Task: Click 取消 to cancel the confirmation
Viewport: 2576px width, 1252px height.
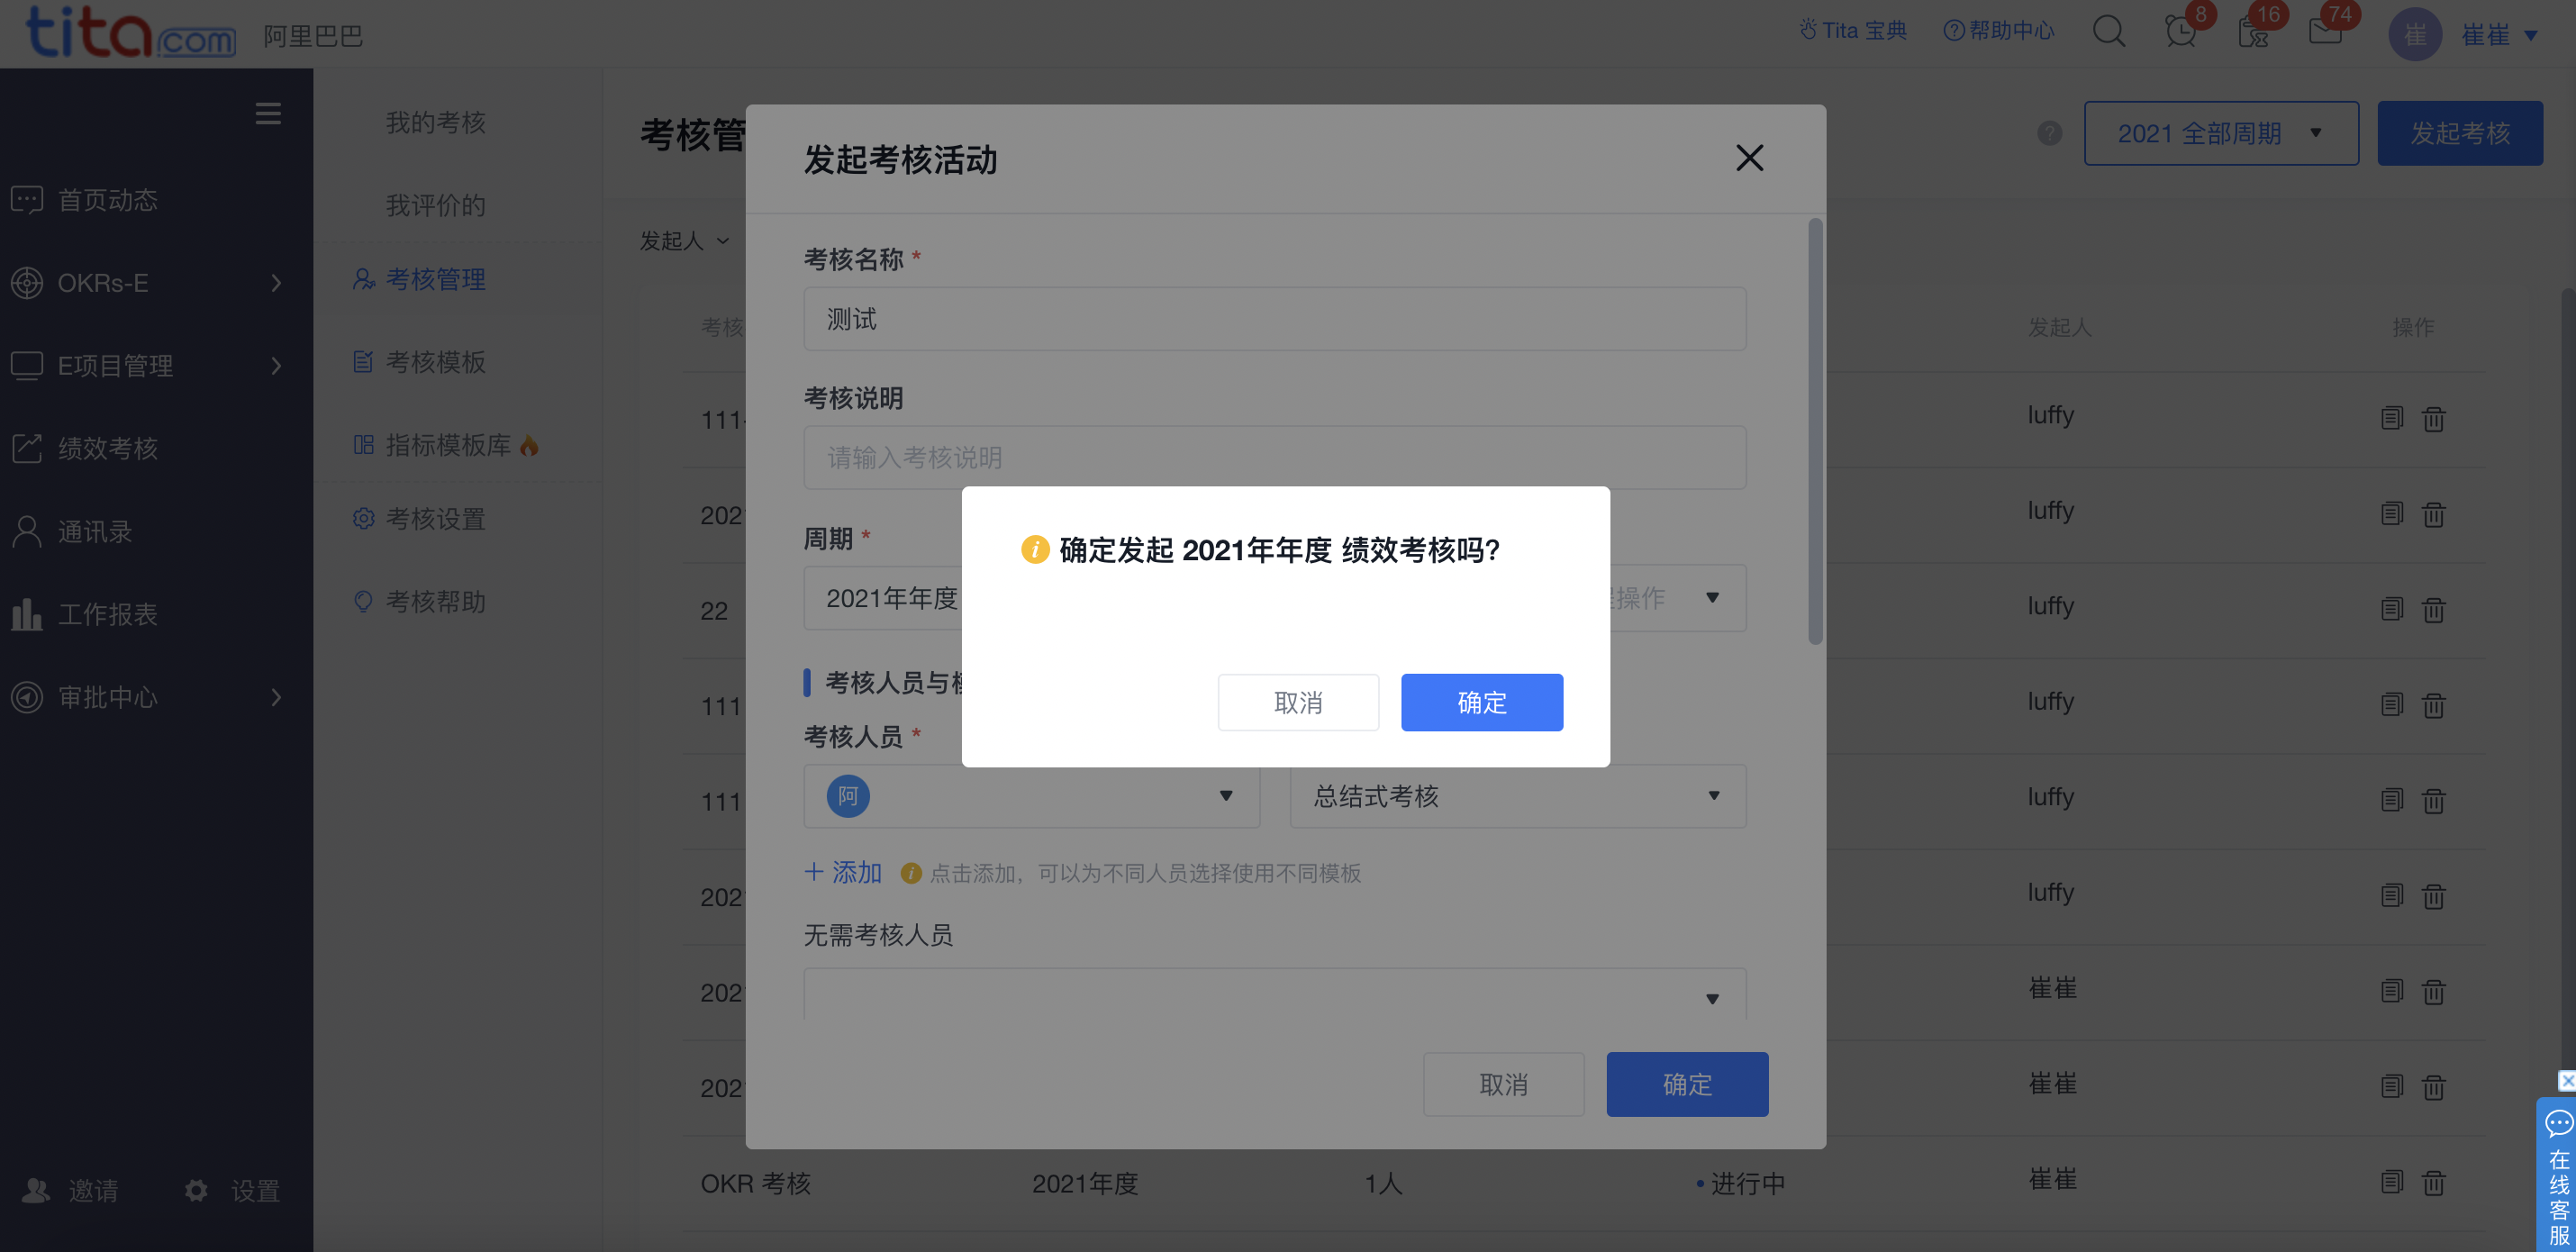Action: click(x=1298, y=702)
